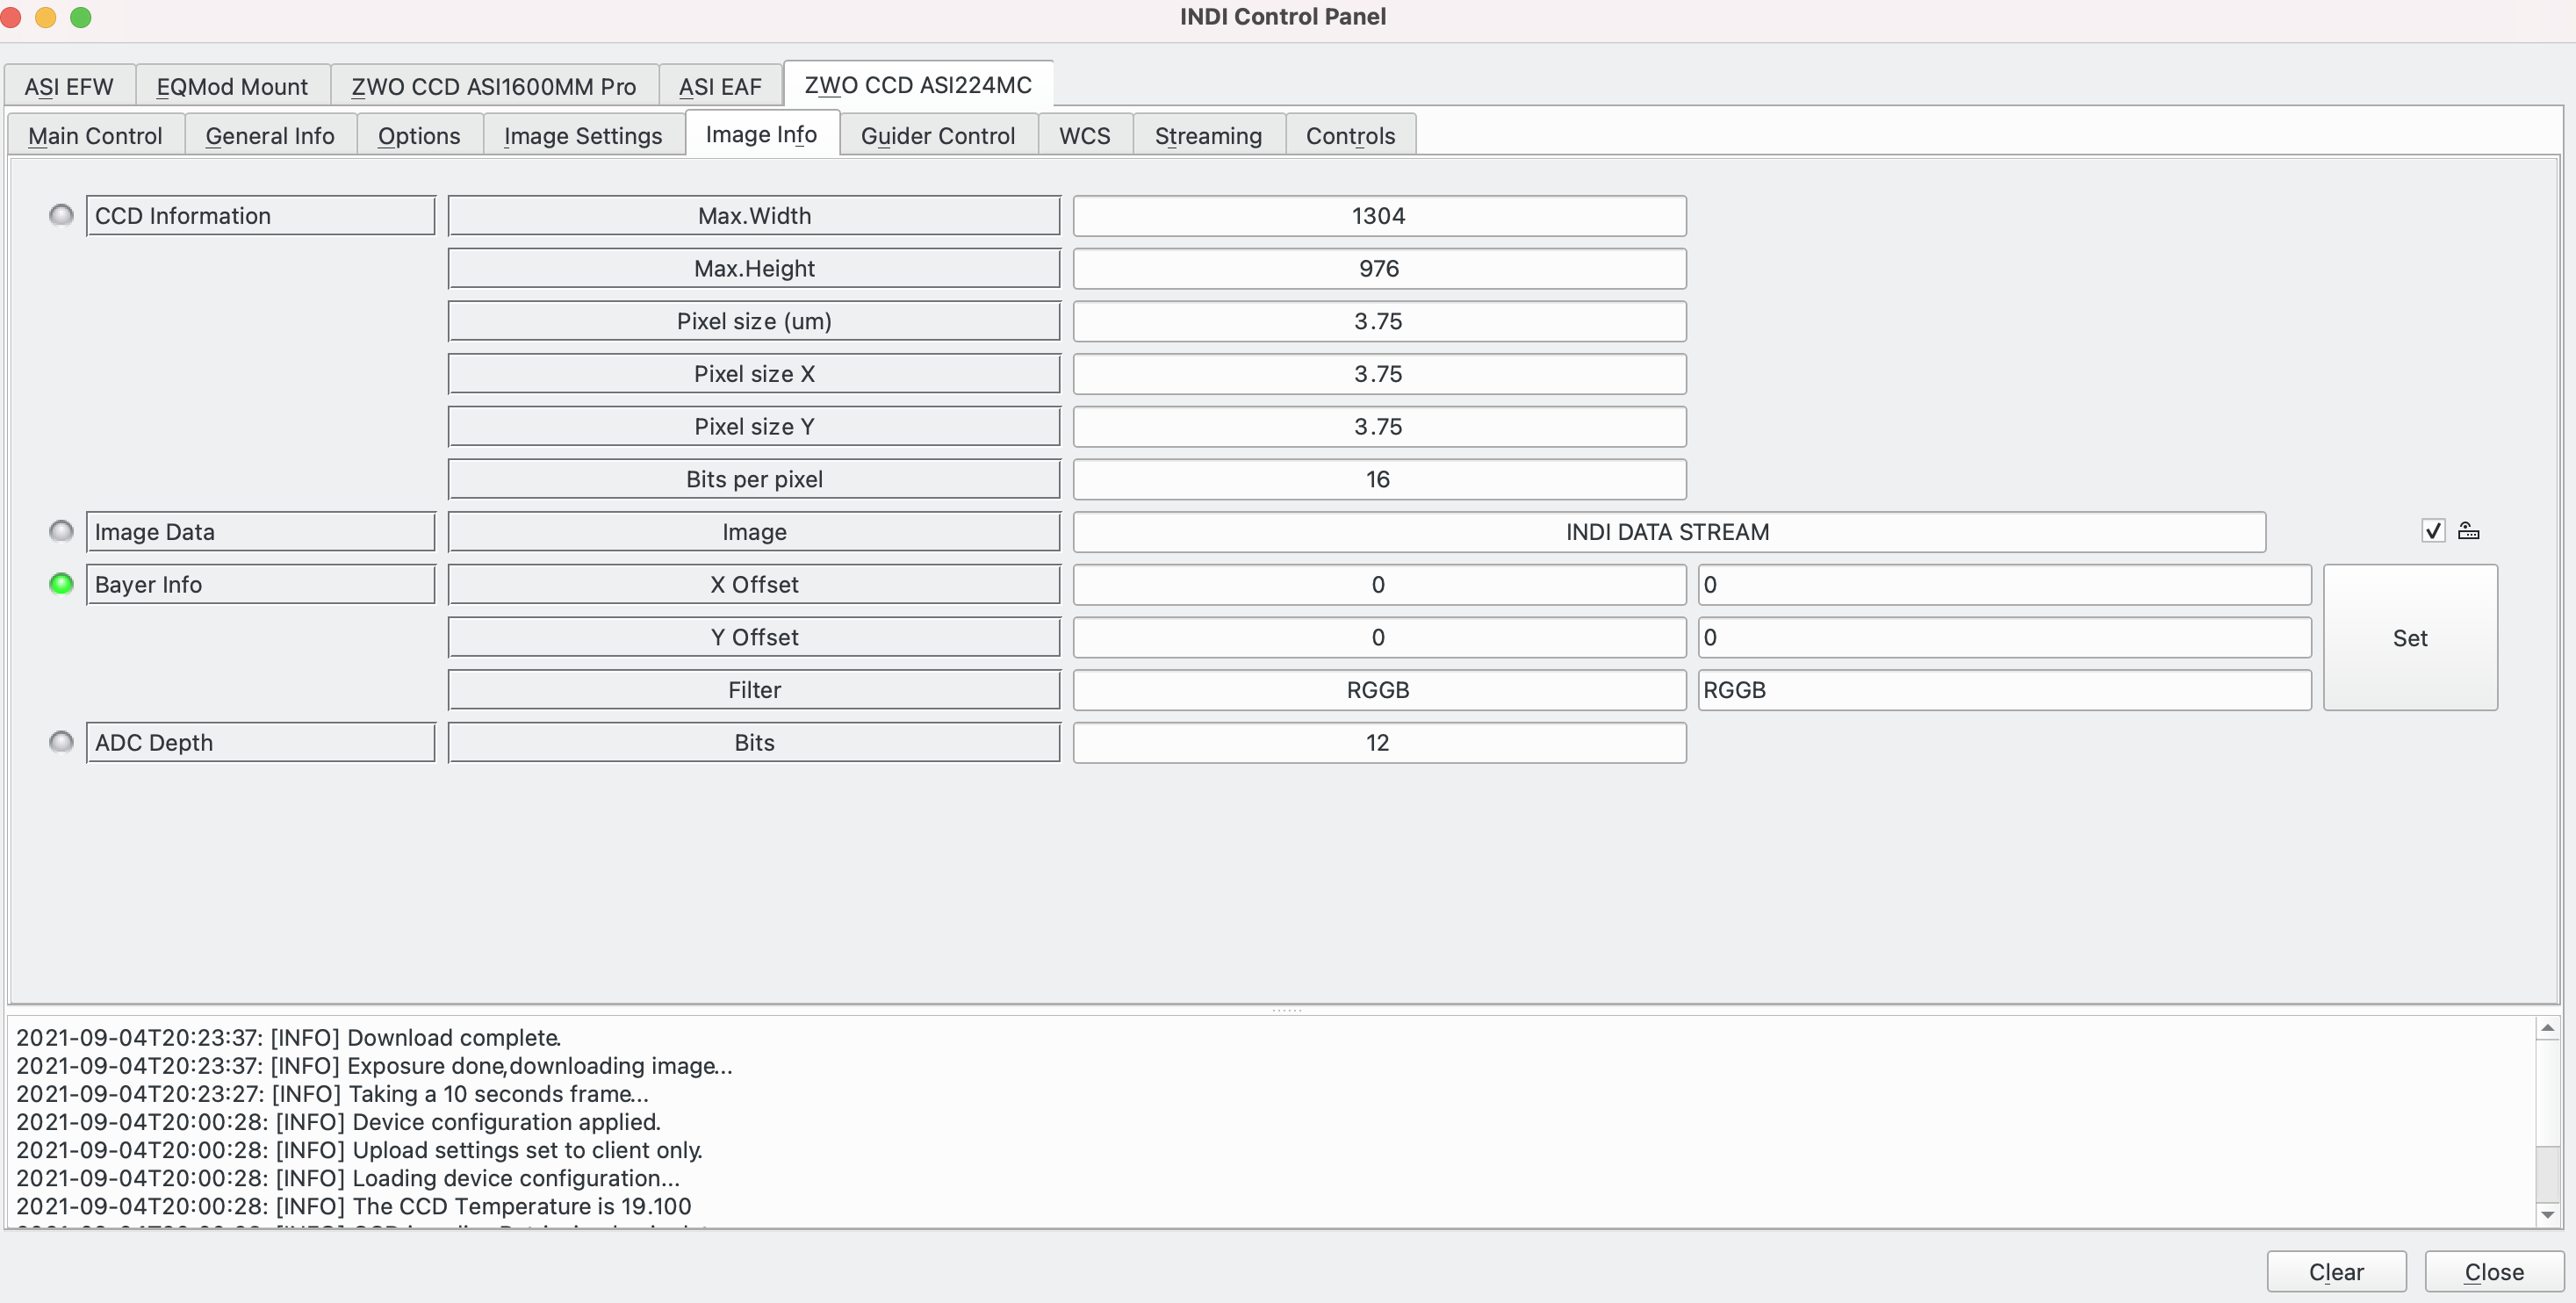Image resolution: width=2576 pixels, height=1303 pixels.
Task: Switch to the Options tab
Action: [x=419, y=135]
